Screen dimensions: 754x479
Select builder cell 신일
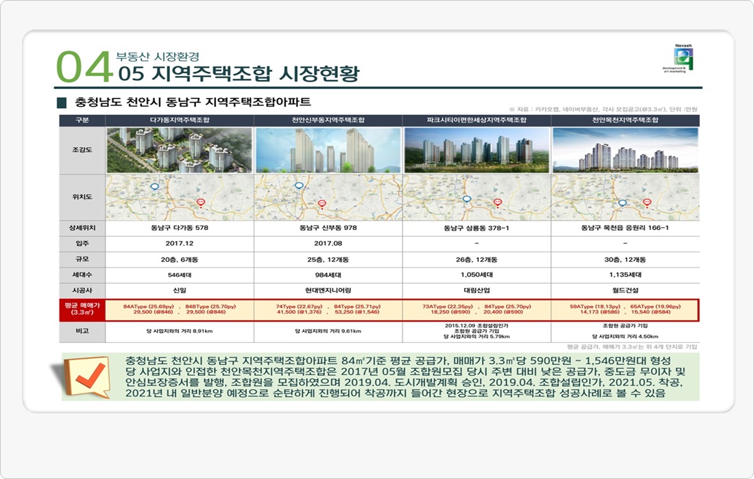tap(180, 290)
